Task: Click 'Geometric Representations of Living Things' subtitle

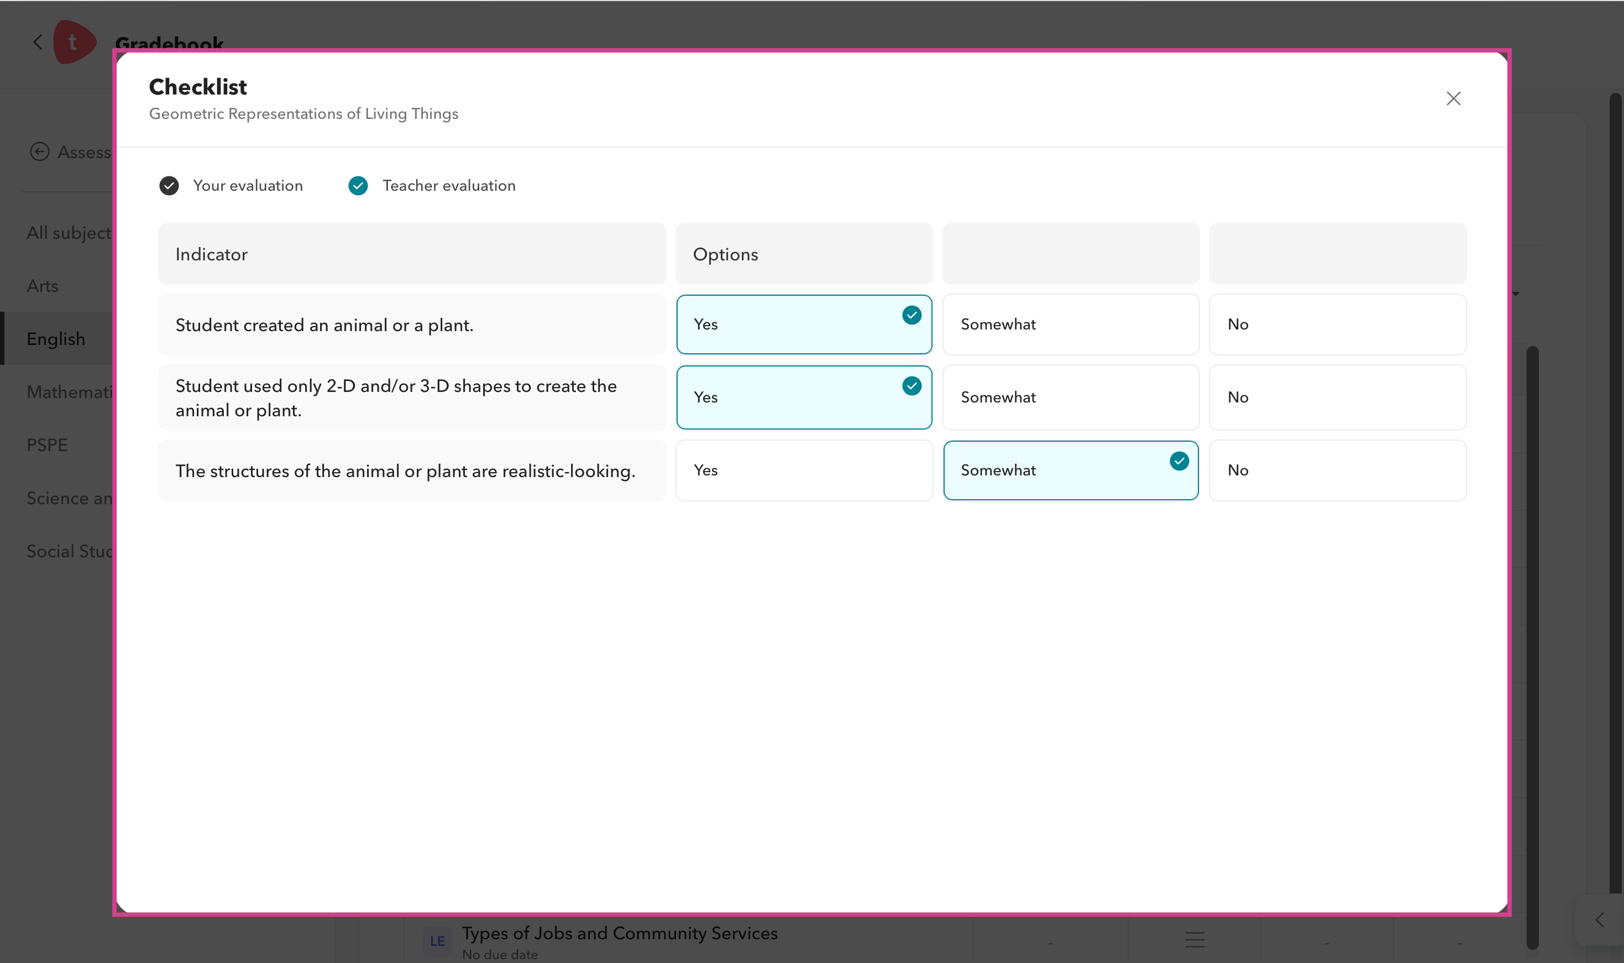Action: (303, 113)
